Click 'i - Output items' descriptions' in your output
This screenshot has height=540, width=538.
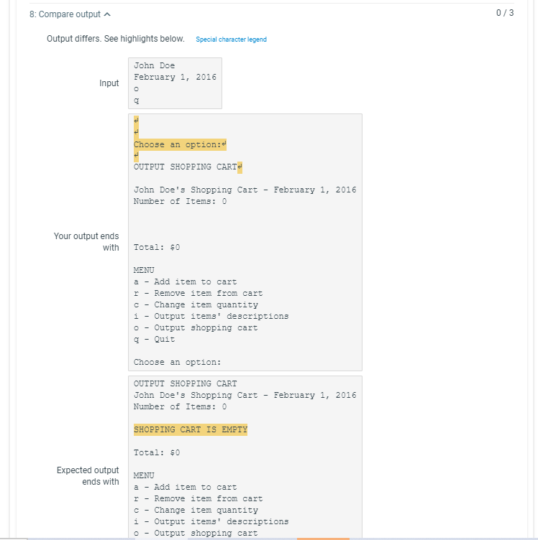[211, 316]
